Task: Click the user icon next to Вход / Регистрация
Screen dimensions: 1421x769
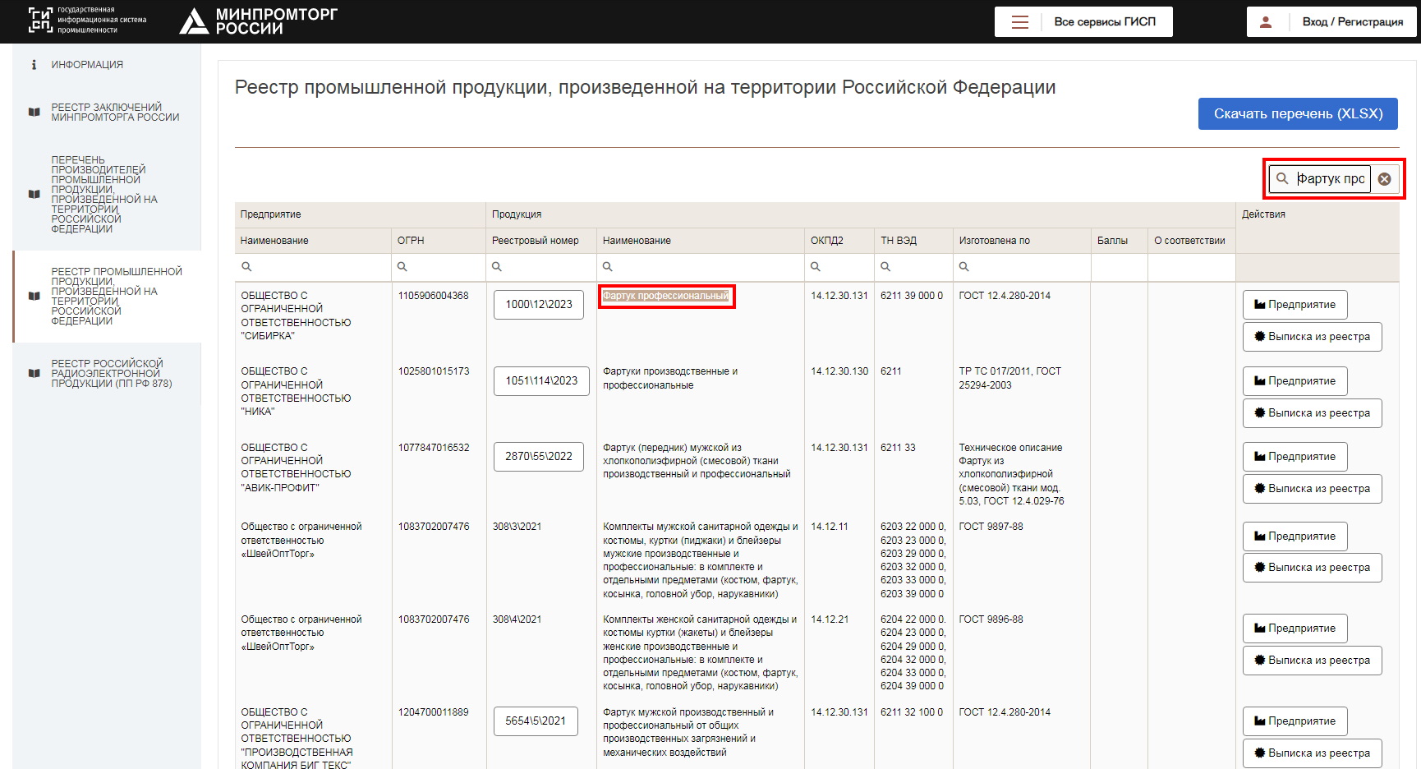Action: pyautogui.click(x=1266, y=22)
